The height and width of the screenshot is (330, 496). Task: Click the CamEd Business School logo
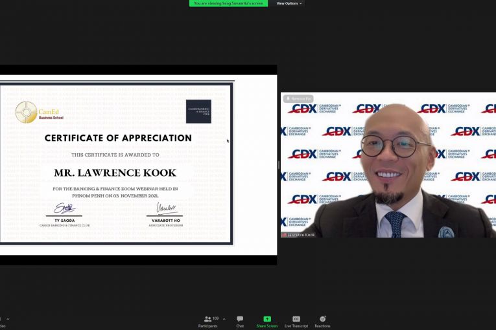click(x=39, y=113)
